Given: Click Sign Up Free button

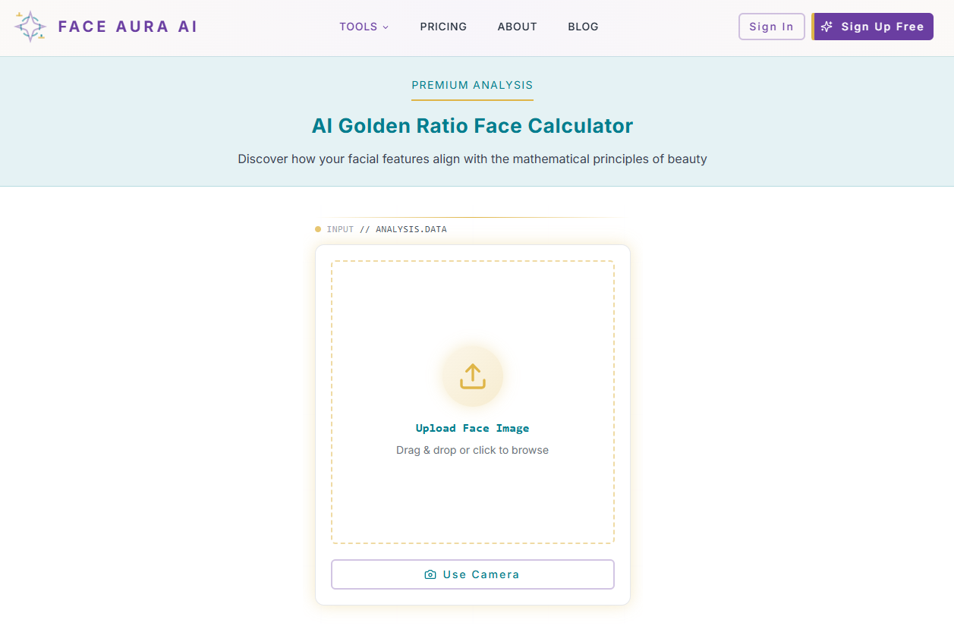Looking at the screenshot, I should [x=873, y=27].
